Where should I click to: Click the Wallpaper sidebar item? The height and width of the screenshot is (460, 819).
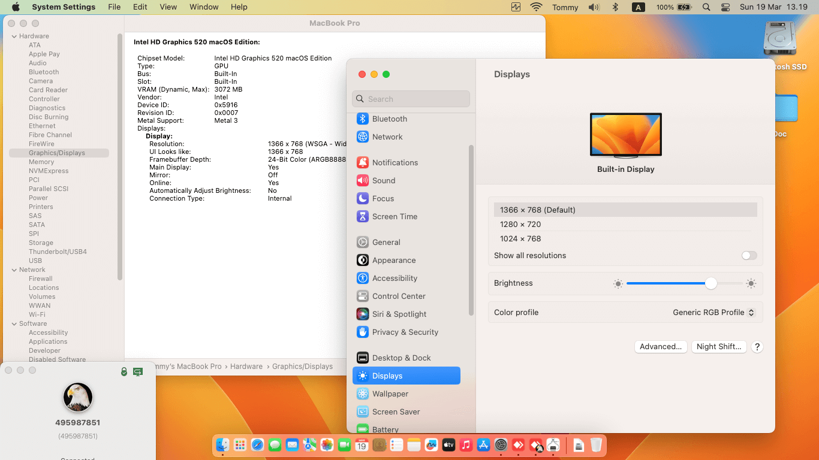(x=390, y=394)
